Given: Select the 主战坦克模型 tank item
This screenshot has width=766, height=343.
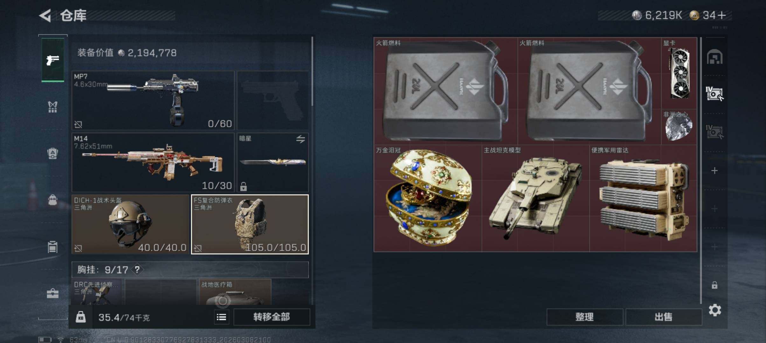Looking at the screenshot, I should [x=535, y=198].
